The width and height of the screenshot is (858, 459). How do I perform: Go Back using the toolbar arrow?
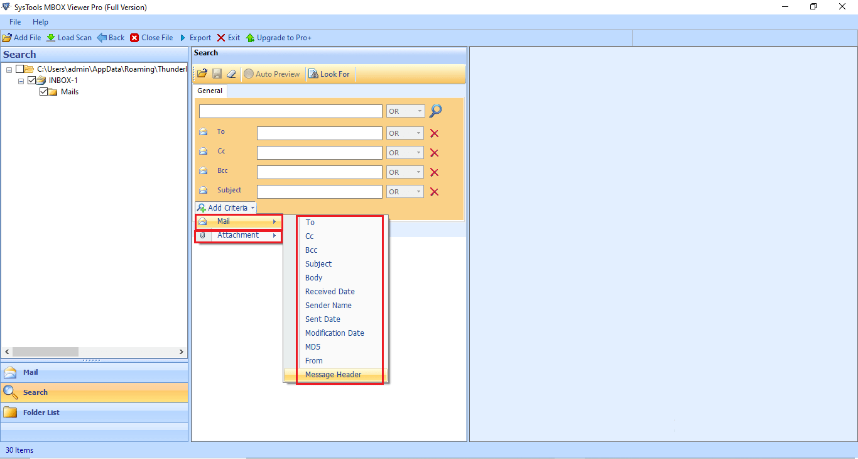point(111,38)
